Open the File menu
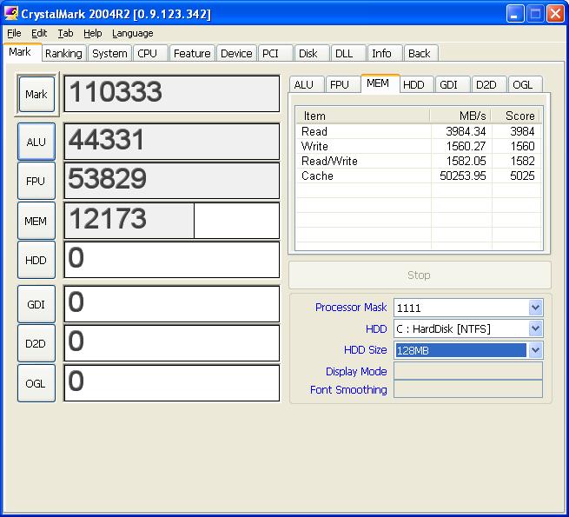 pyautogui.click(x=14, y=33)
